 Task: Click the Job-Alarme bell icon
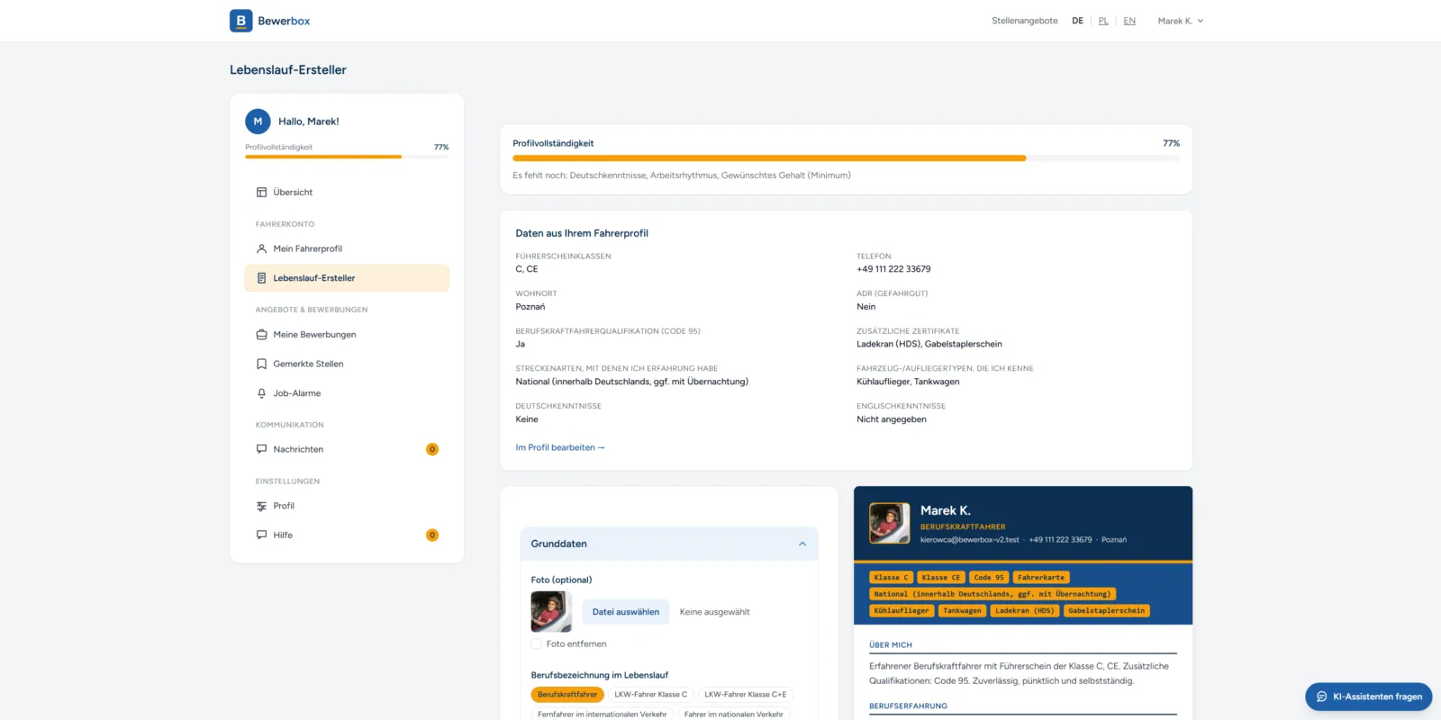tap(261, 393)
